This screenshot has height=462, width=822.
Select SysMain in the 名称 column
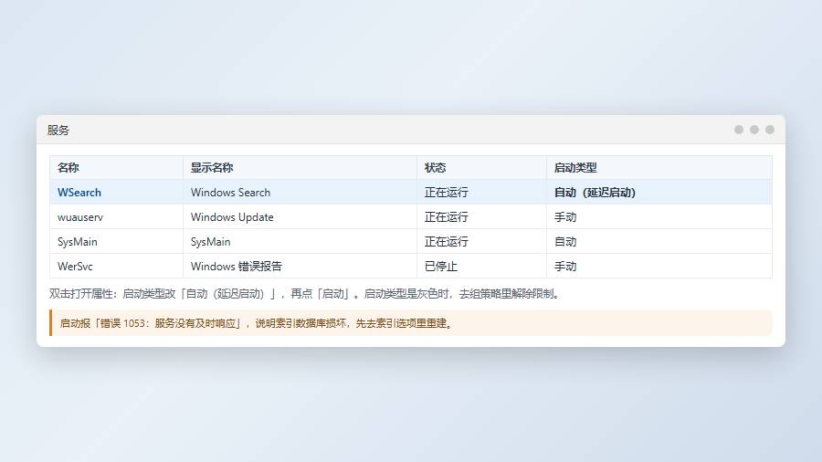pos(77,241)
